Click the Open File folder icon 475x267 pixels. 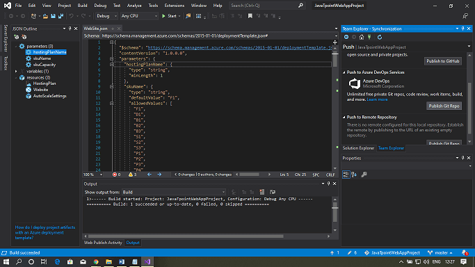(45, 16)
